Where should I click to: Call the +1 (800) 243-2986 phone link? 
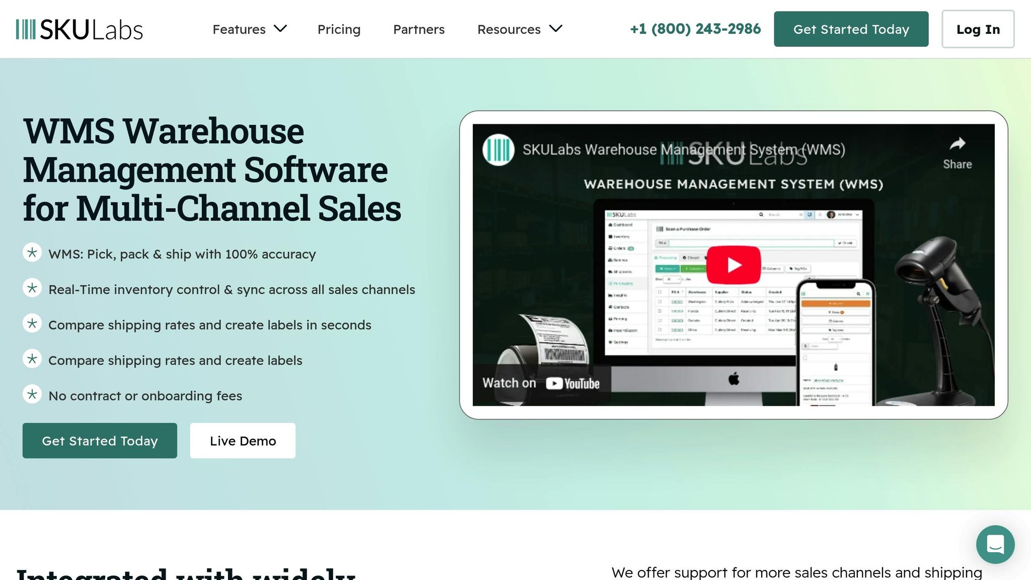pos(695,29)
